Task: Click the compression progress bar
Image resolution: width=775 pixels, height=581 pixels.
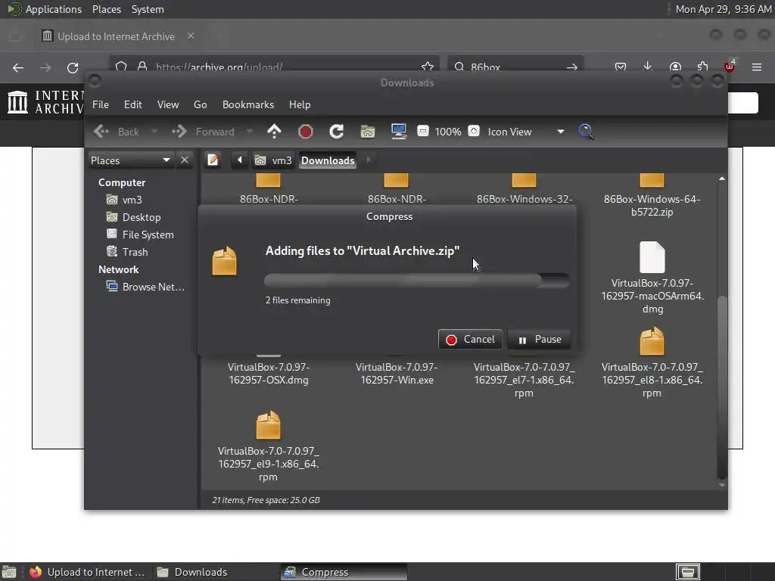Action: coord(417,280)
